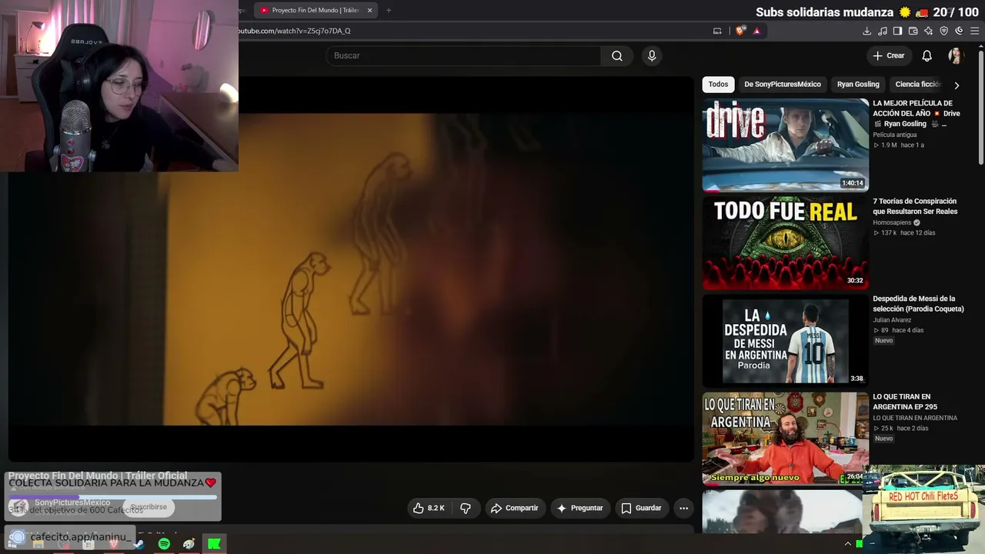985x554 pixels.
Task: Open a new browser tab
Action: point(389,10)
